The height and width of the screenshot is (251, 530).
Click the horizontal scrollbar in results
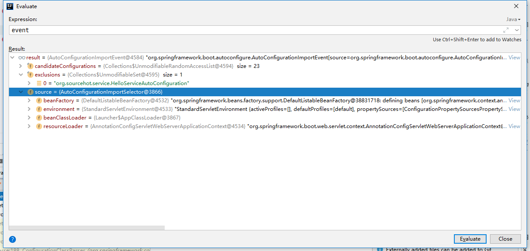pyautogui.click(x=87, y=228)
